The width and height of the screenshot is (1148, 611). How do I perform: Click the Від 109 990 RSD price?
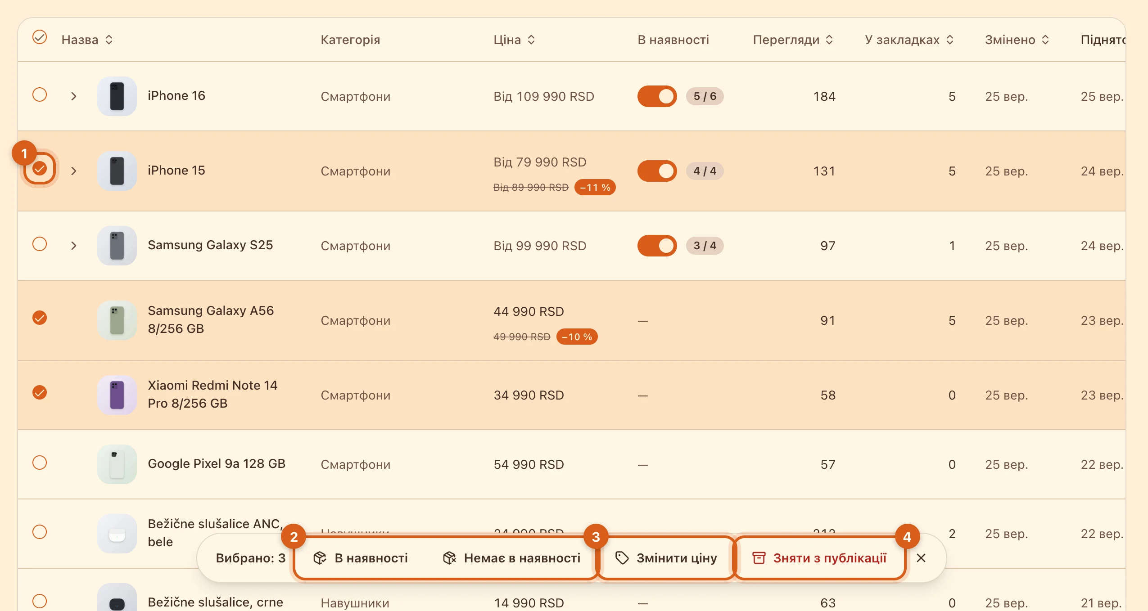pos(544,97)
